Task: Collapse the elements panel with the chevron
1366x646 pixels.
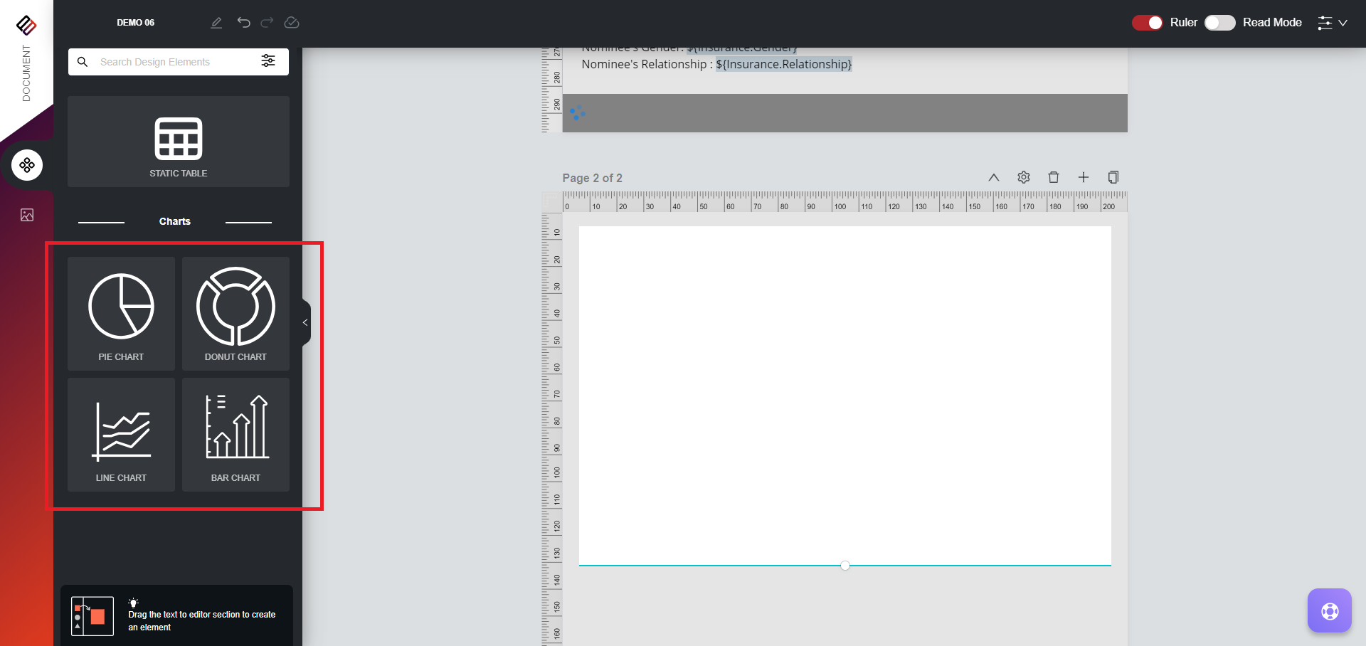Action: [x=305, y=322]
